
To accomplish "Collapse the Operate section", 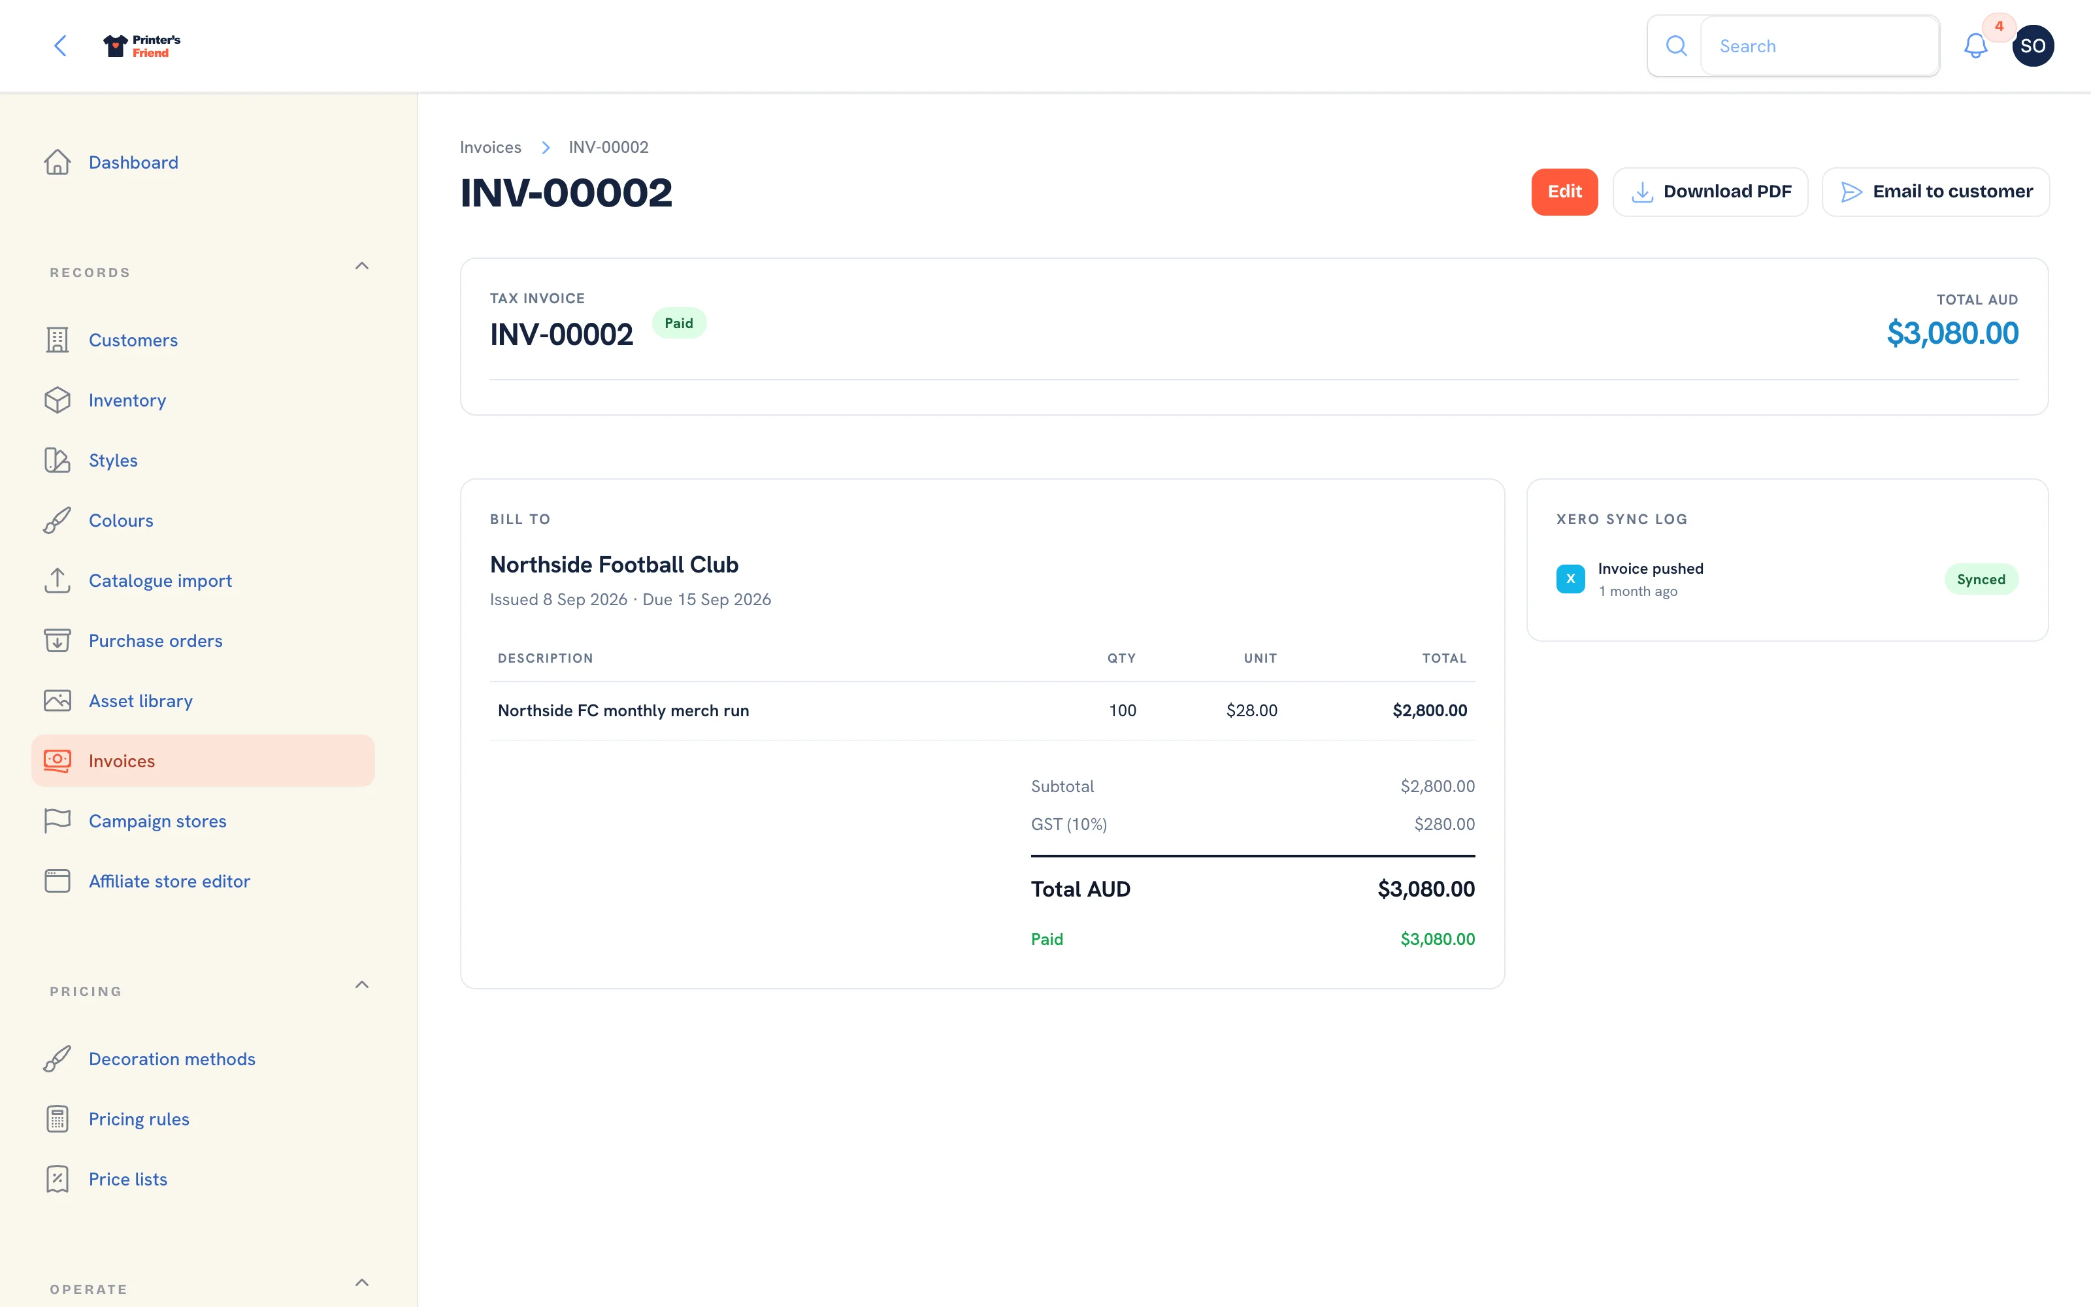I will 362,1283.
